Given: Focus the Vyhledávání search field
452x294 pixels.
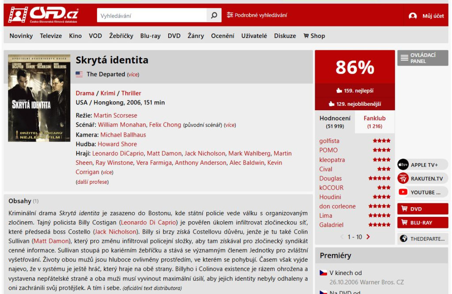Looking at the screenshot, I should (x=152, y=15).
